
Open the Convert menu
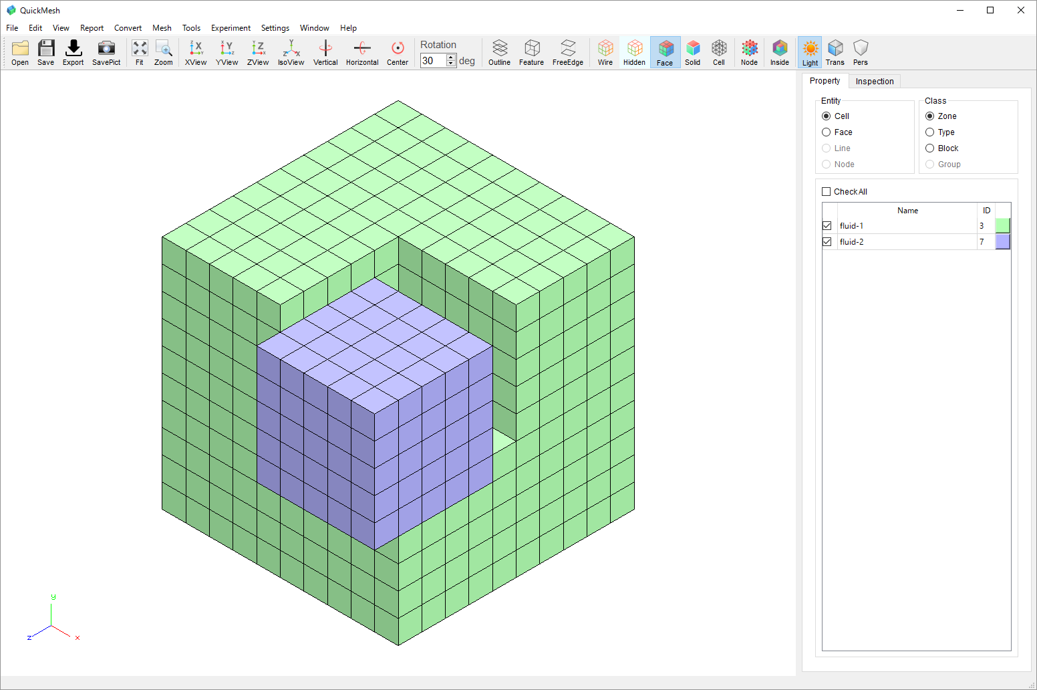point(128,28)
